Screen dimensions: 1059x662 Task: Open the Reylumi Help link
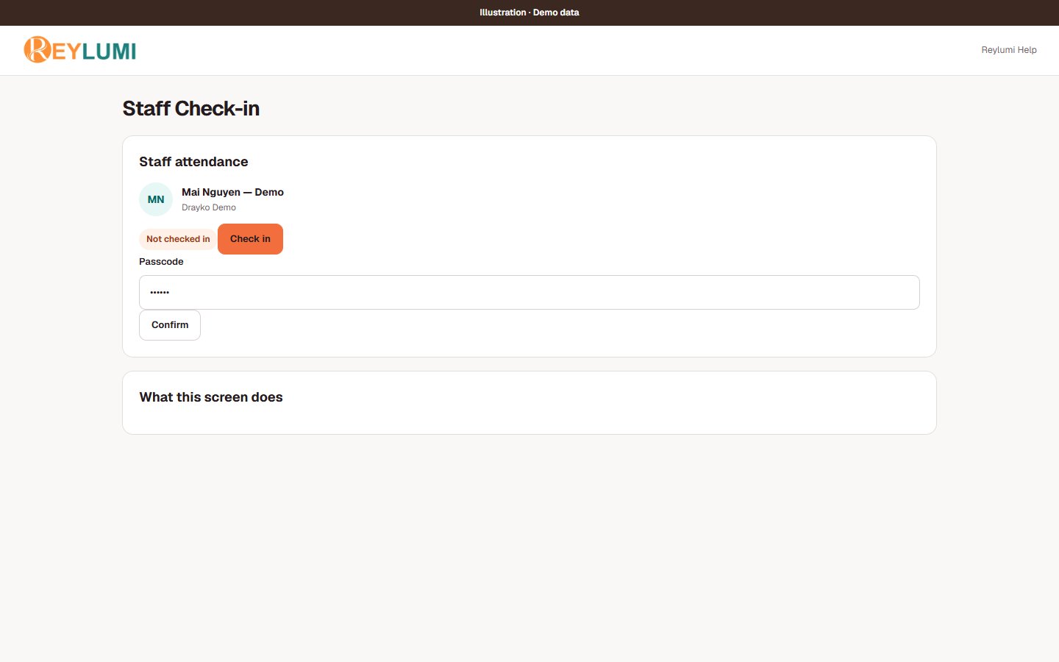click(1009, 50)
